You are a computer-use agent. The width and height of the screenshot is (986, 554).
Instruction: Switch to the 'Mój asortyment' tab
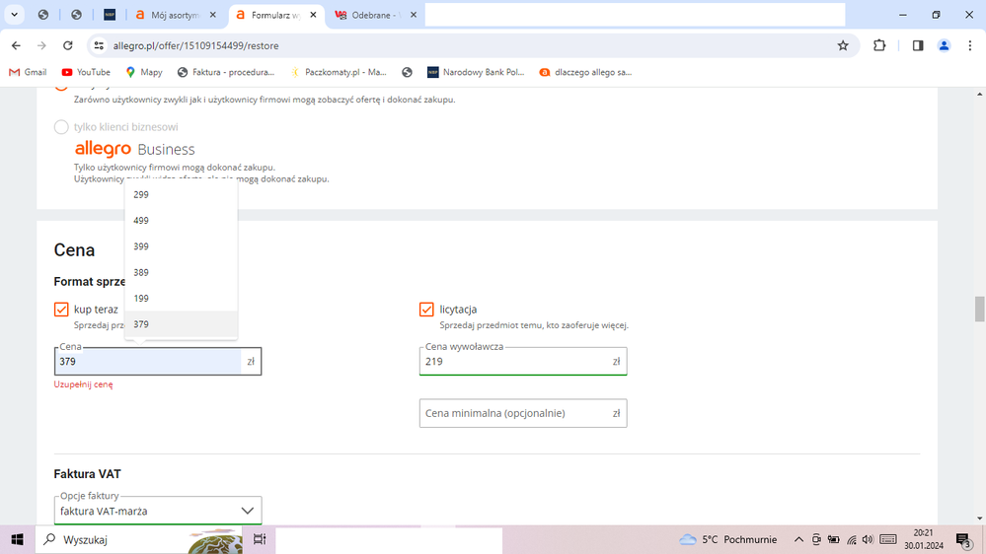(x=173, y=16)
